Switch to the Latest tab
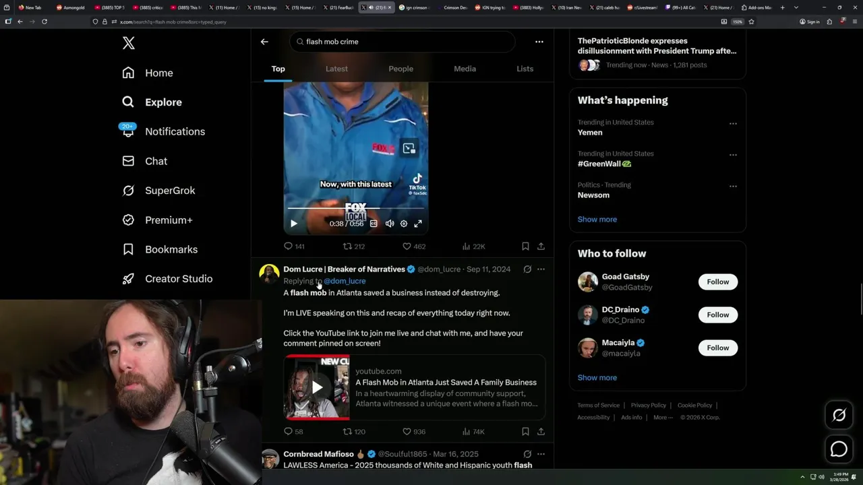Screen dimensions: 863x485 336,69
